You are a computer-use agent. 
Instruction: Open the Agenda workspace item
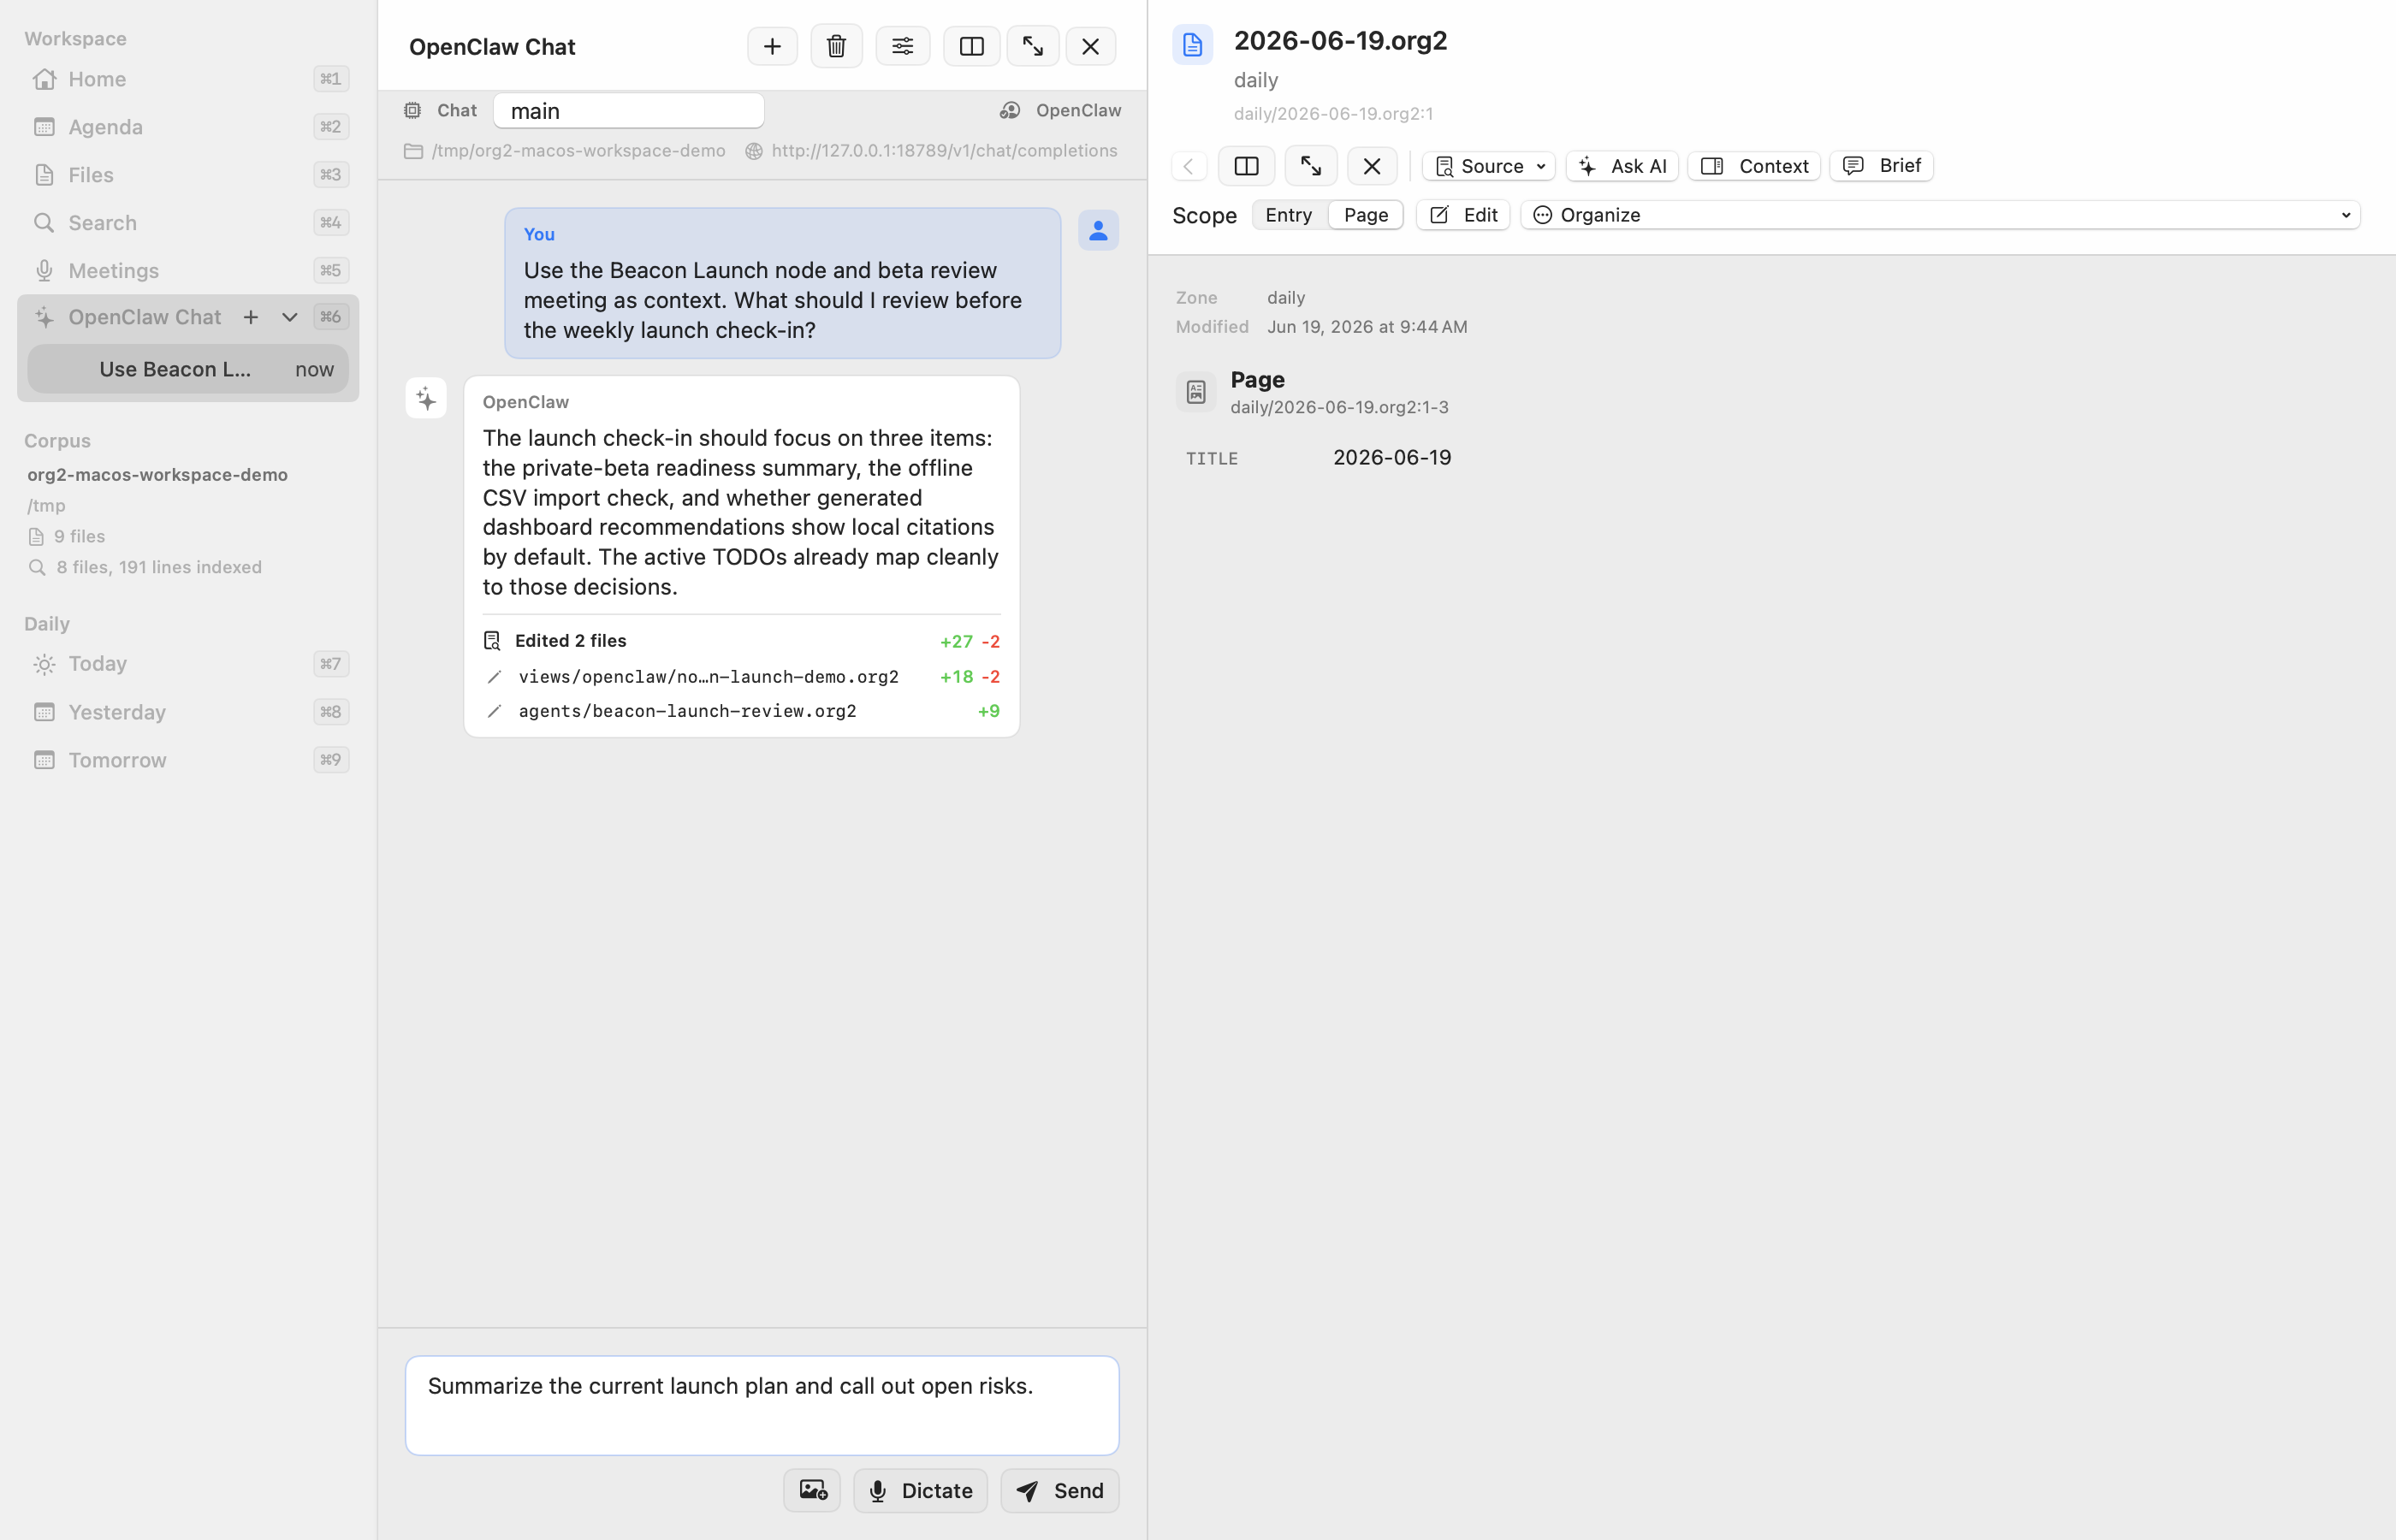[188, 127]
